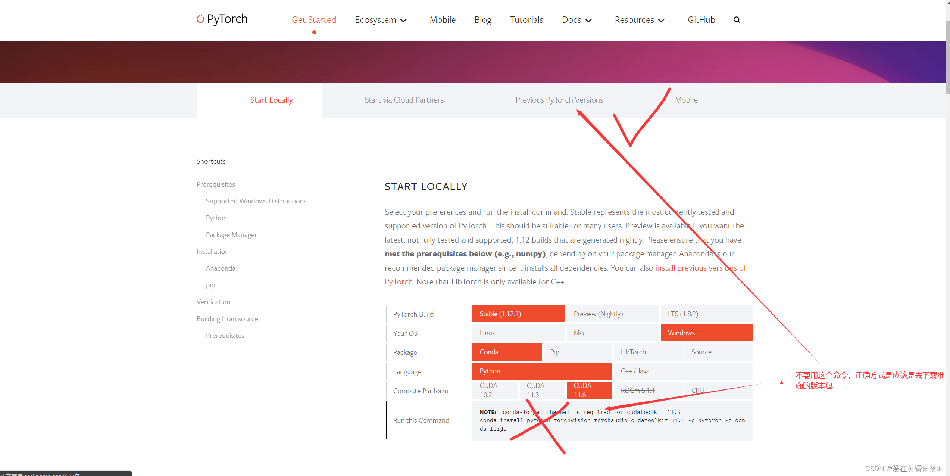Click the conda install command text
Image resolution: width=950 pixels, height=476 pixels.
[612, 424]
